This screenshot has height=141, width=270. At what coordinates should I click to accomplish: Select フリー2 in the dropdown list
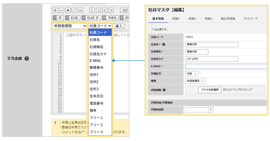point(100,125)
